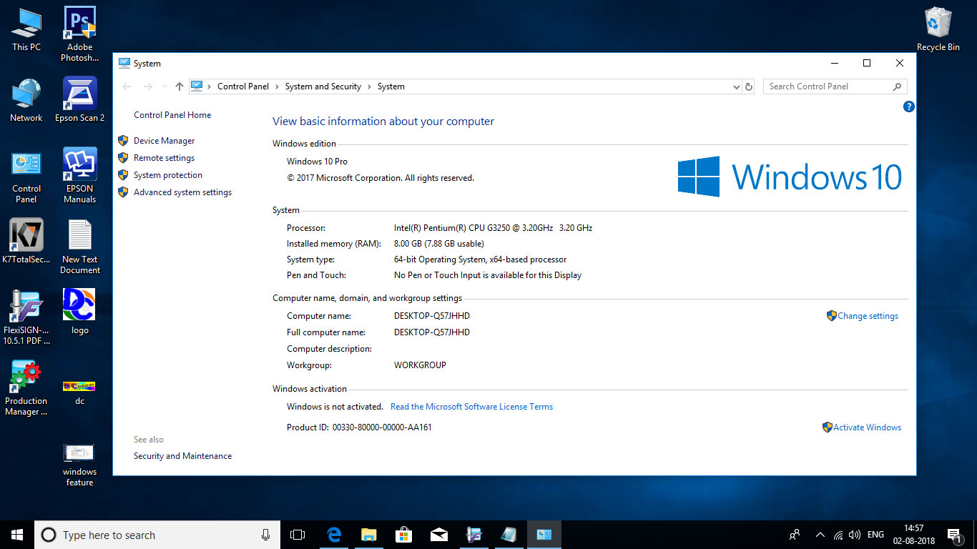
Task: Open the Action Center notifications icon
Action: click(954, 535)
